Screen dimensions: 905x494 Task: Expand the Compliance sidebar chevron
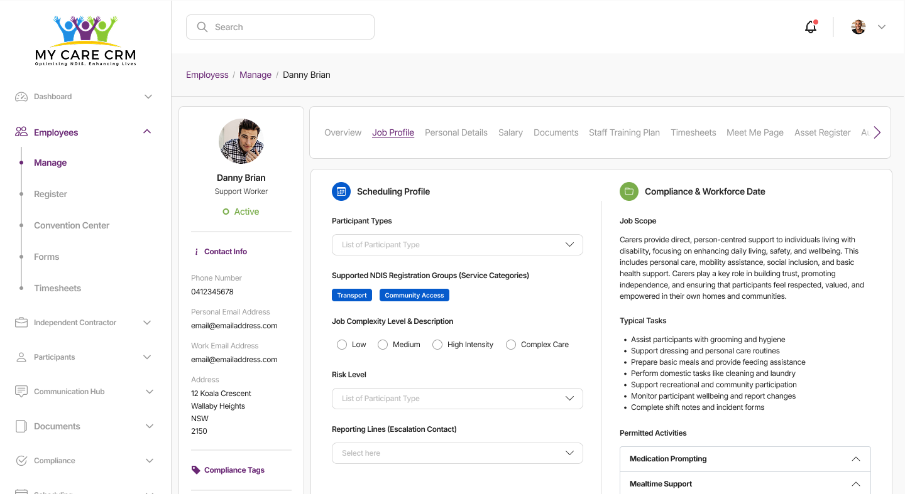(x=150, y=461)
